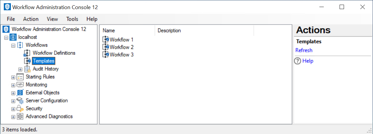
Task: Click the Refresh action link
Action: tap(304, 50)
